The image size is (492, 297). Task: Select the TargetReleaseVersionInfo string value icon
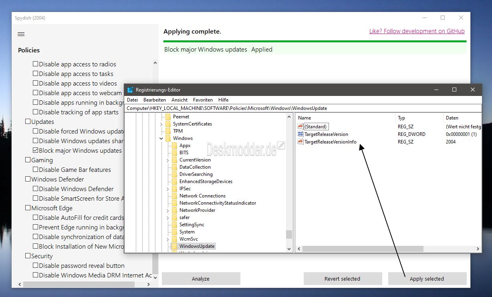pos(300,142)
